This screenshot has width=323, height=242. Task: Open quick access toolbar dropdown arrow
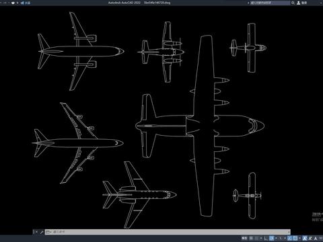(17, 3)
